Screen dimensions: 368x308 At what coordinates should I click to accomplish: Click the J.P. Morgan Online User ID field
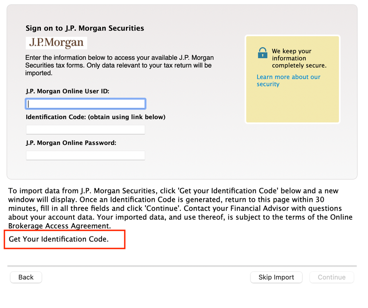click(85, 104)
